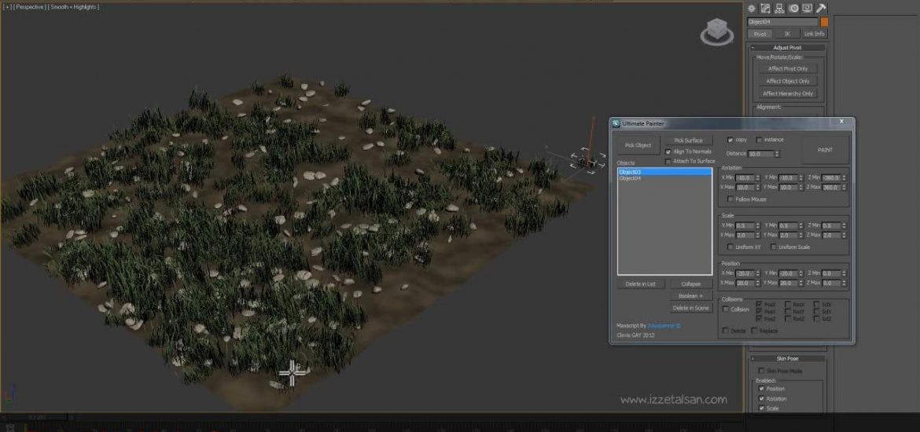Click the Pick Surface button

tap(688, 140)
